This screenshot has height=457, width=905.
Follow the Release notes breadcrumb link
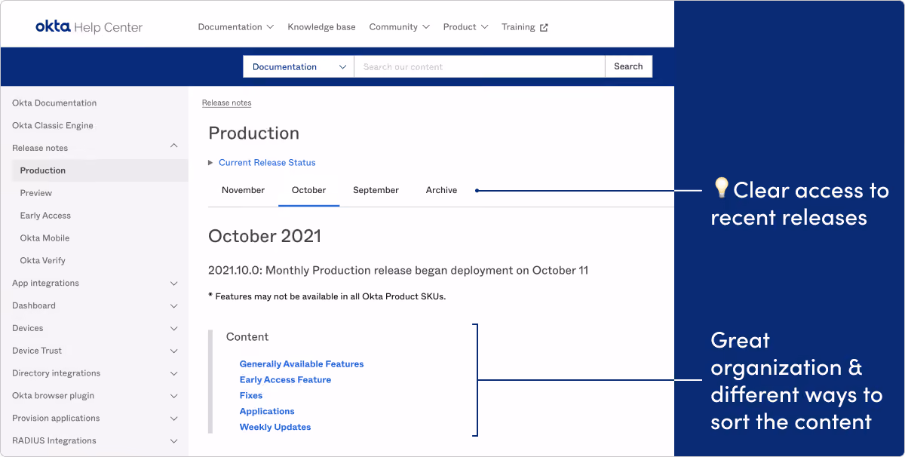[226, 103]
